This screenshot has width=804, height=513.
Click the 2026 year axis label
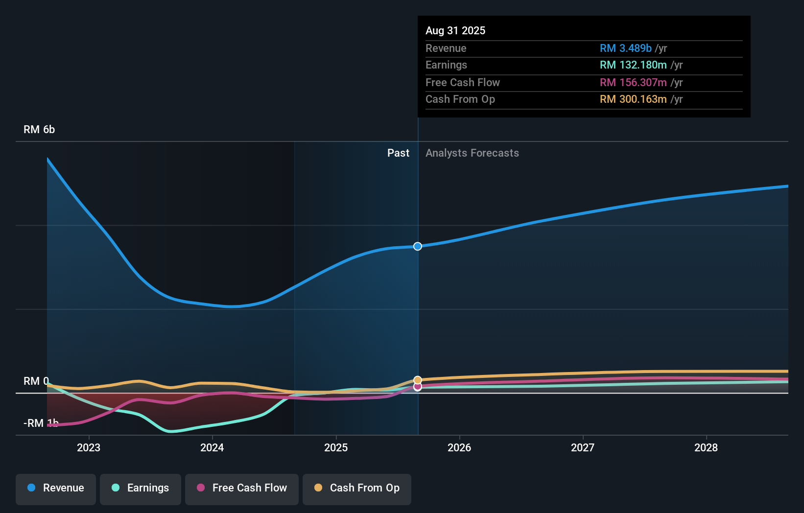point(459,447)
